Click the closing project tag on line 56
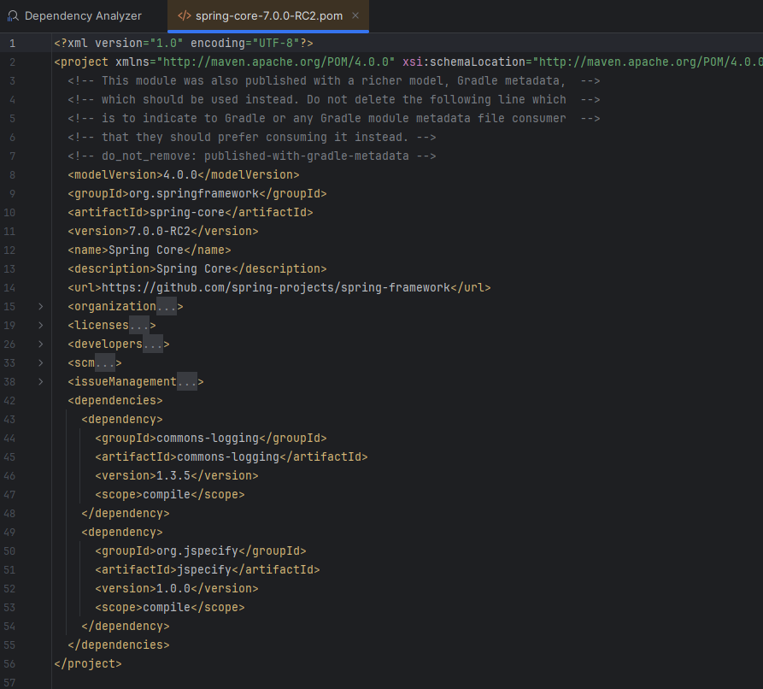 pyautogui.click(x=87, y=663)
